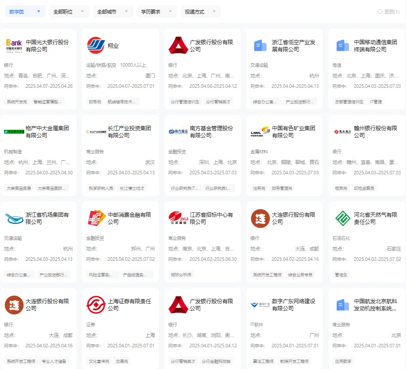Image resolution: width=406 pixels, height=369 pixels.
Task: Click the 重置 refresh icon
Action: click(380, 12)
